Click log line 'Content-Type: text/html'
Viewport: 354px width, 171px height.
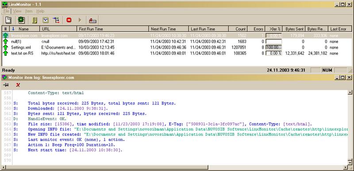56,93
